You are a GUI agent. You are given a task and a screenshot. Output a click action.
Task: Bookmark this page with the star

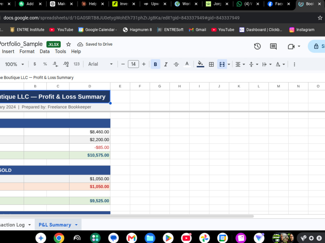(x=320, y=18)
